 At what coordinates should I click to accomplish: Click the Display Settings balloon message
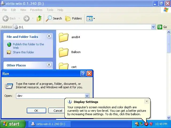click(107, 111)
